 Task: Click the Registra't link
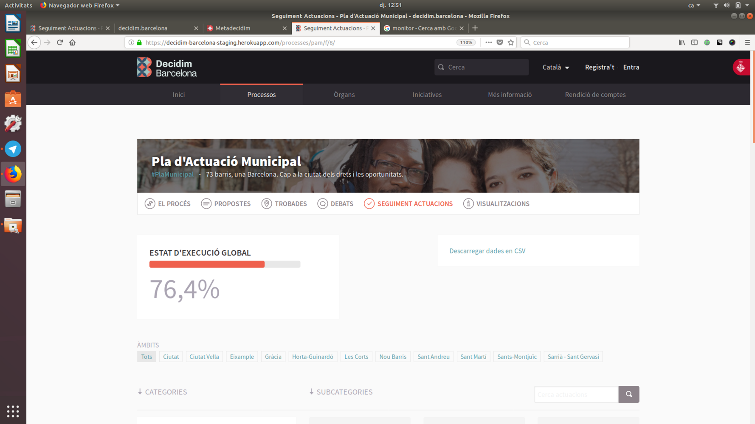click(599, 67)
